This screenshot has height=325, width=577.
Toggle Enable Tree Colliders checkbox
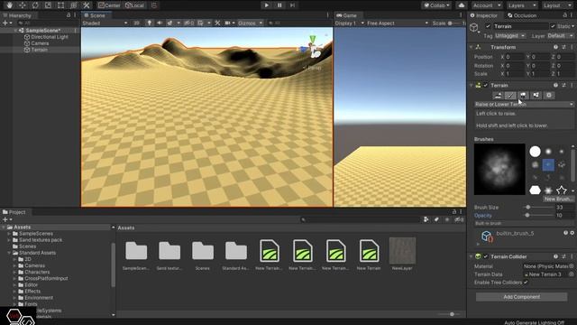pyautogui.click(x=526, y=283)
